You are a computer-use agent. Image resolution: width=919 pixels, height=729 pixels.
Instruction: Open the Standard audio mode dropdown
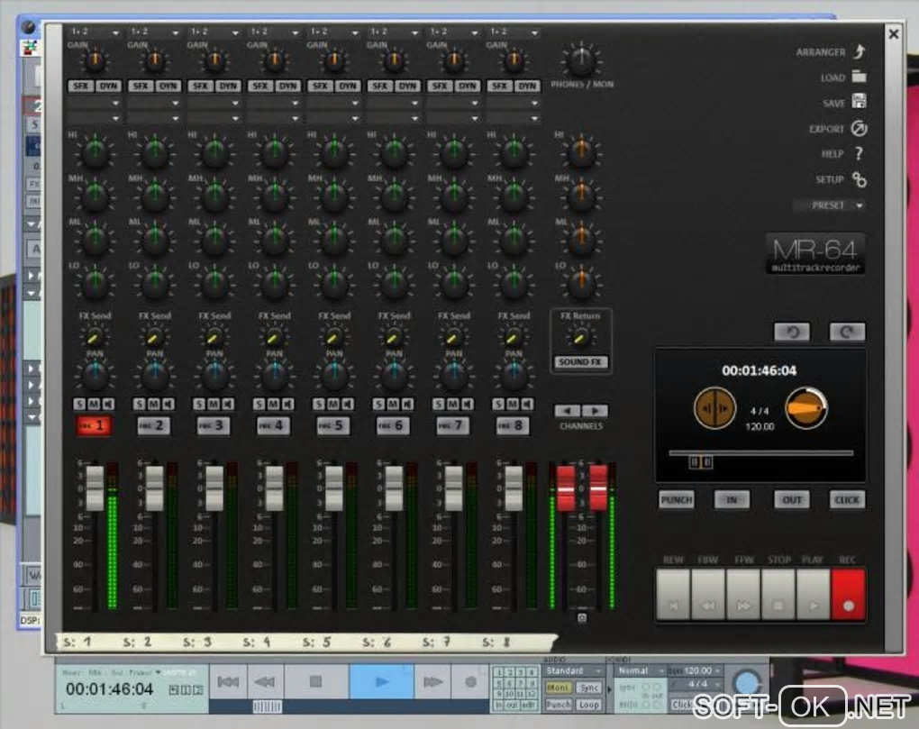tap(574, 670)
